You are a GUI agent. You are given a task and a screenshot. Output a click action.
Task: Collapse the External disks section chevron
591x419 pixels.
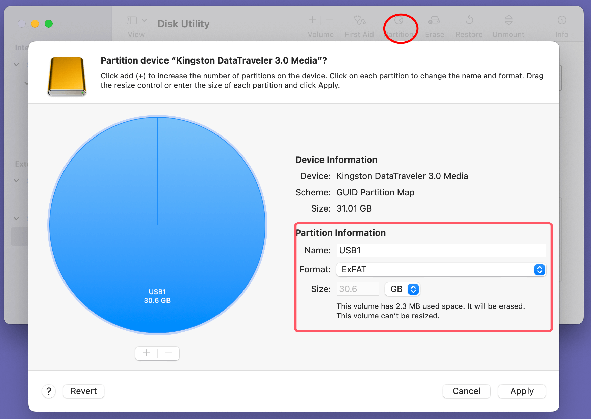click(x=16, y=181)
